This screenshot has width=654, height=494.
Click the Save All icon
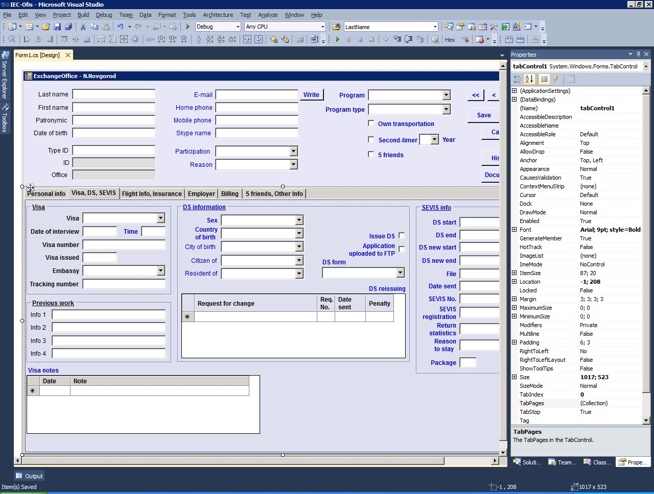click(x=68, y=27)
